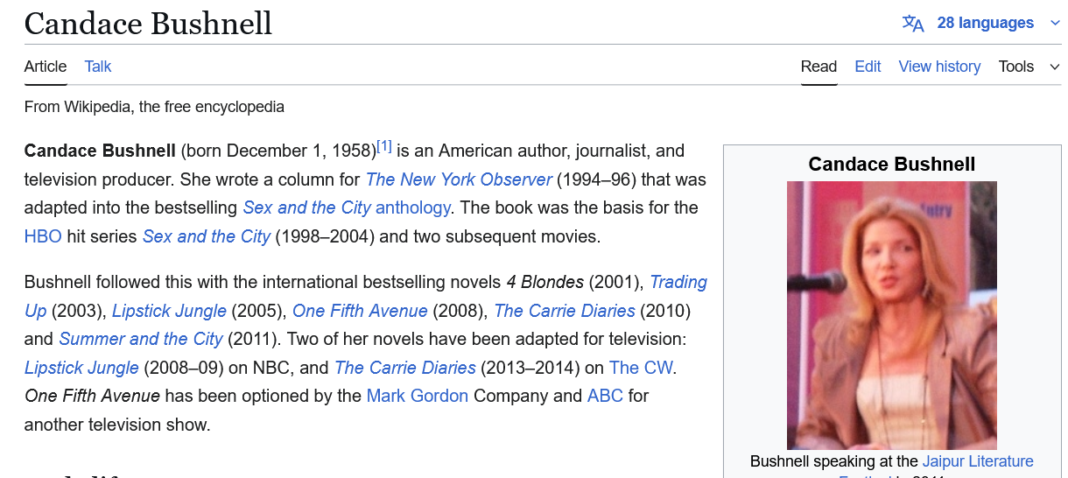
Task: Expand the Tools chevron arrow
Action: (1054, 67)
